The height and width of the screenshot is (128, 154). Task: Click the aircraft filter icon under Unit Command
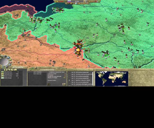click(x=12, y=70)
